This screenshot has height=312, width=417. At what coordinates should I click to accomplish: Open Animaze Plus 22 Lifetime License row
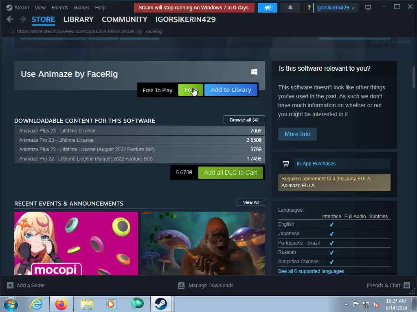pyautogui.click(x=140, y=149)
